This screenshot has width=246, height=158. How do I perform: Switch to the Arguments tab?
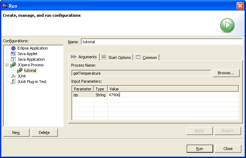(84, 57)
